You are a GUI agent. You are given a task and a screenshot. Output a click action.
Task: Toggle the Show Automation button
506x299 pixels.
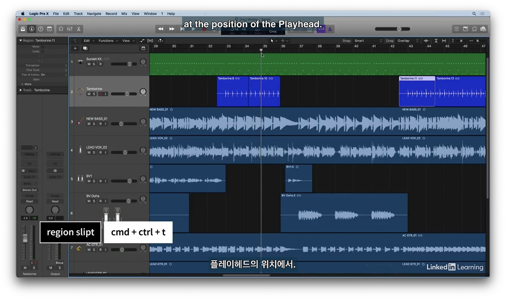pos(142,41)
